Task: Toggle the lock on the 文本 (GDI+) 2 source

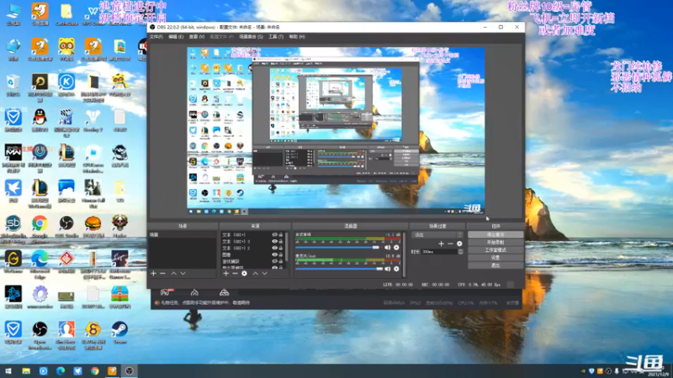Action: (x=281, y=248)
